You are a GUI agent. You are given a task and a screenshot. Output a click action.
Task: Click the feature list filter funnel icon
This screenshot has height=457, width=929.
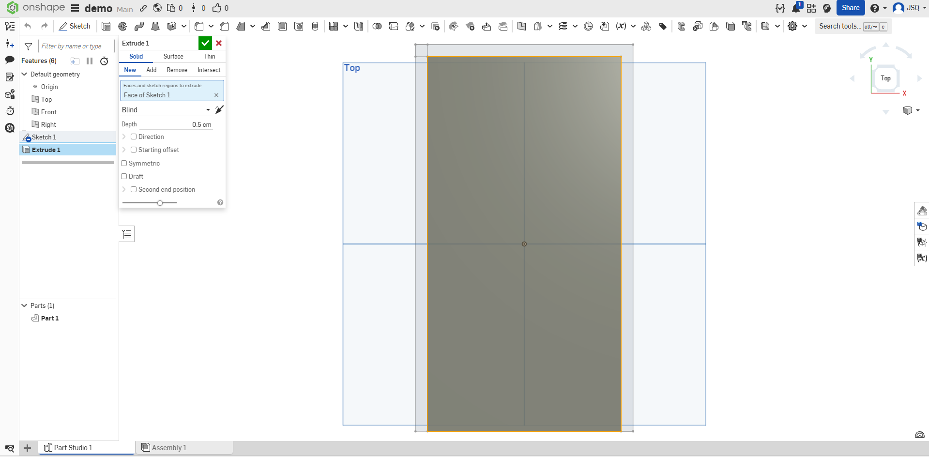tap(29, 46)
